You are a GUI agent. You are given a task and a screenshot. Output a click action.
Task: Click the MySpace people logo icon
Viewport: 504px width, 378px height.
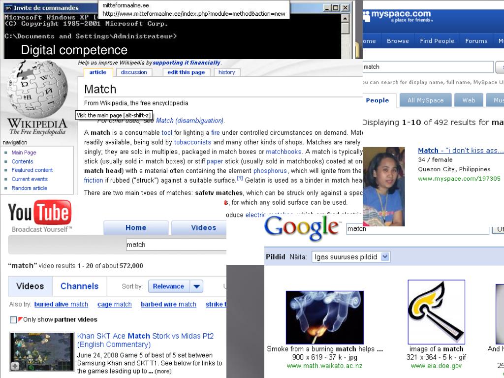click(367, 16)
